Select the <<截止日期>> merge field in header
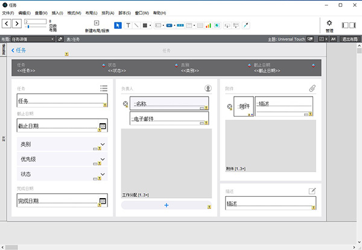362x250 pixels. [267, 71]
